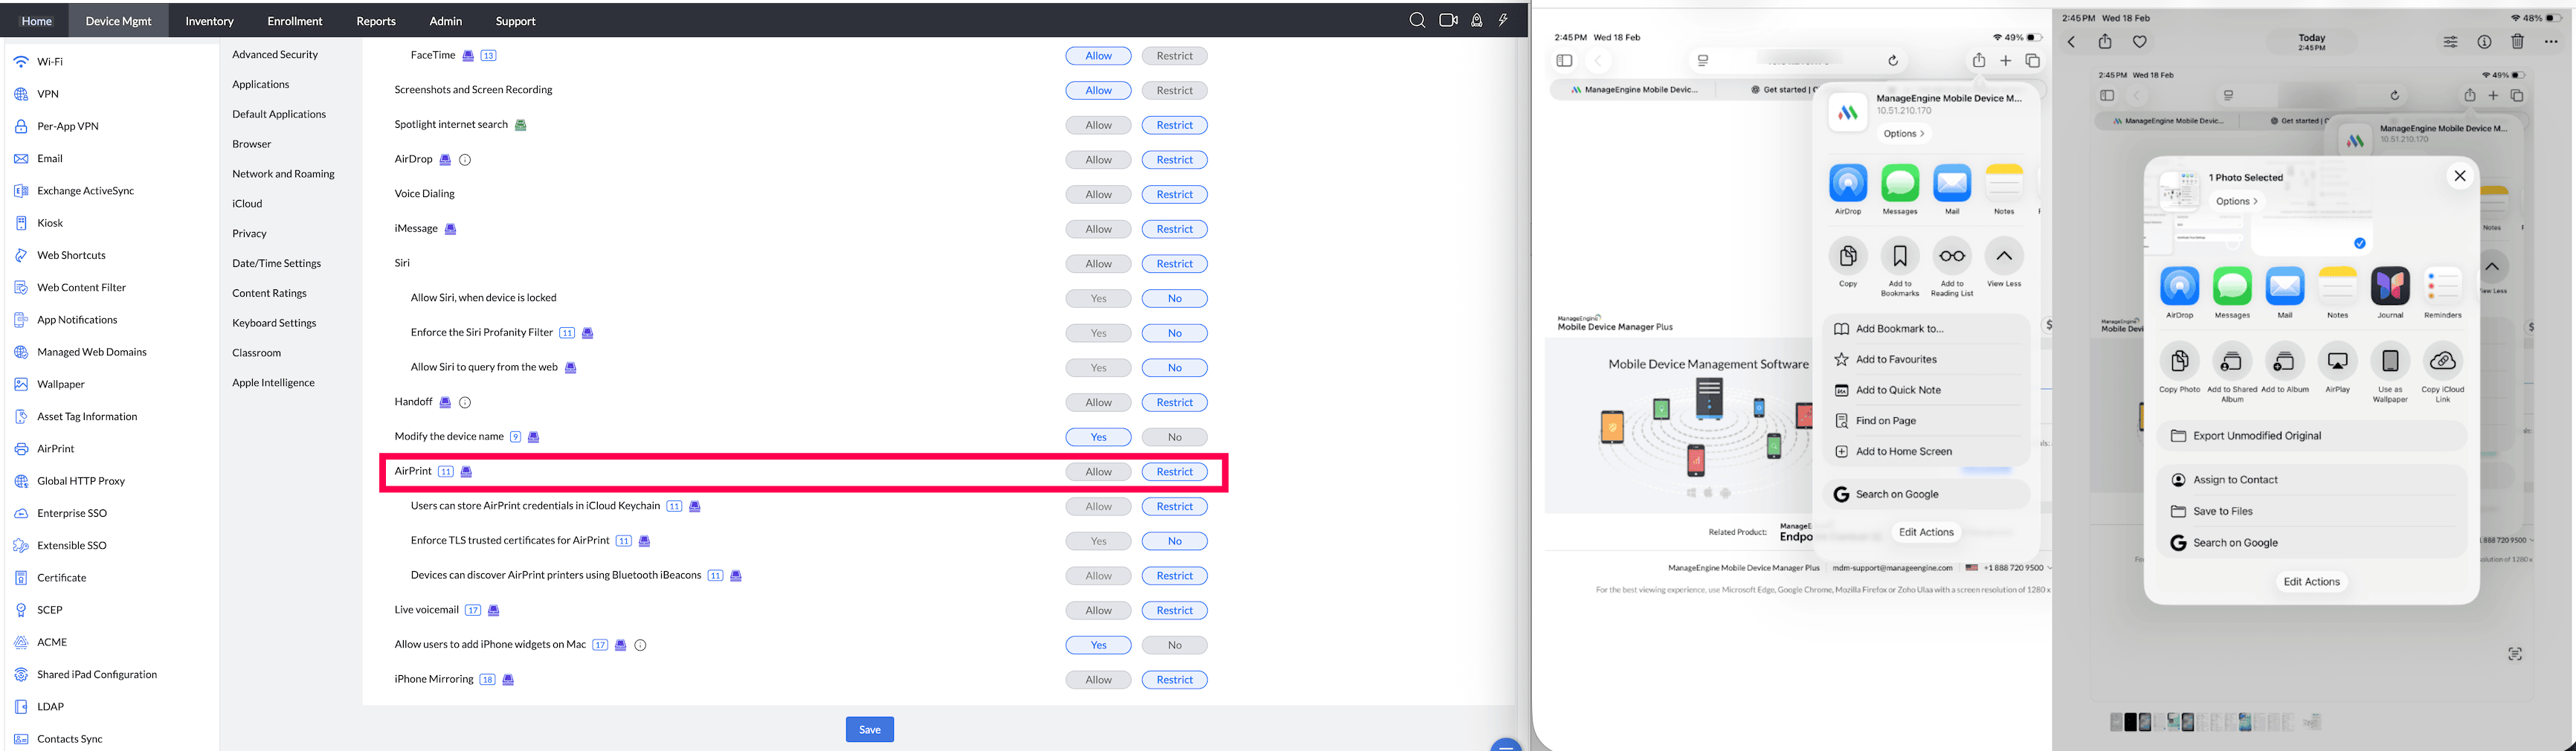This screenshot has height=751, width=2576.
Task: Open the rocket icon in top bar
Action: 1476,20
